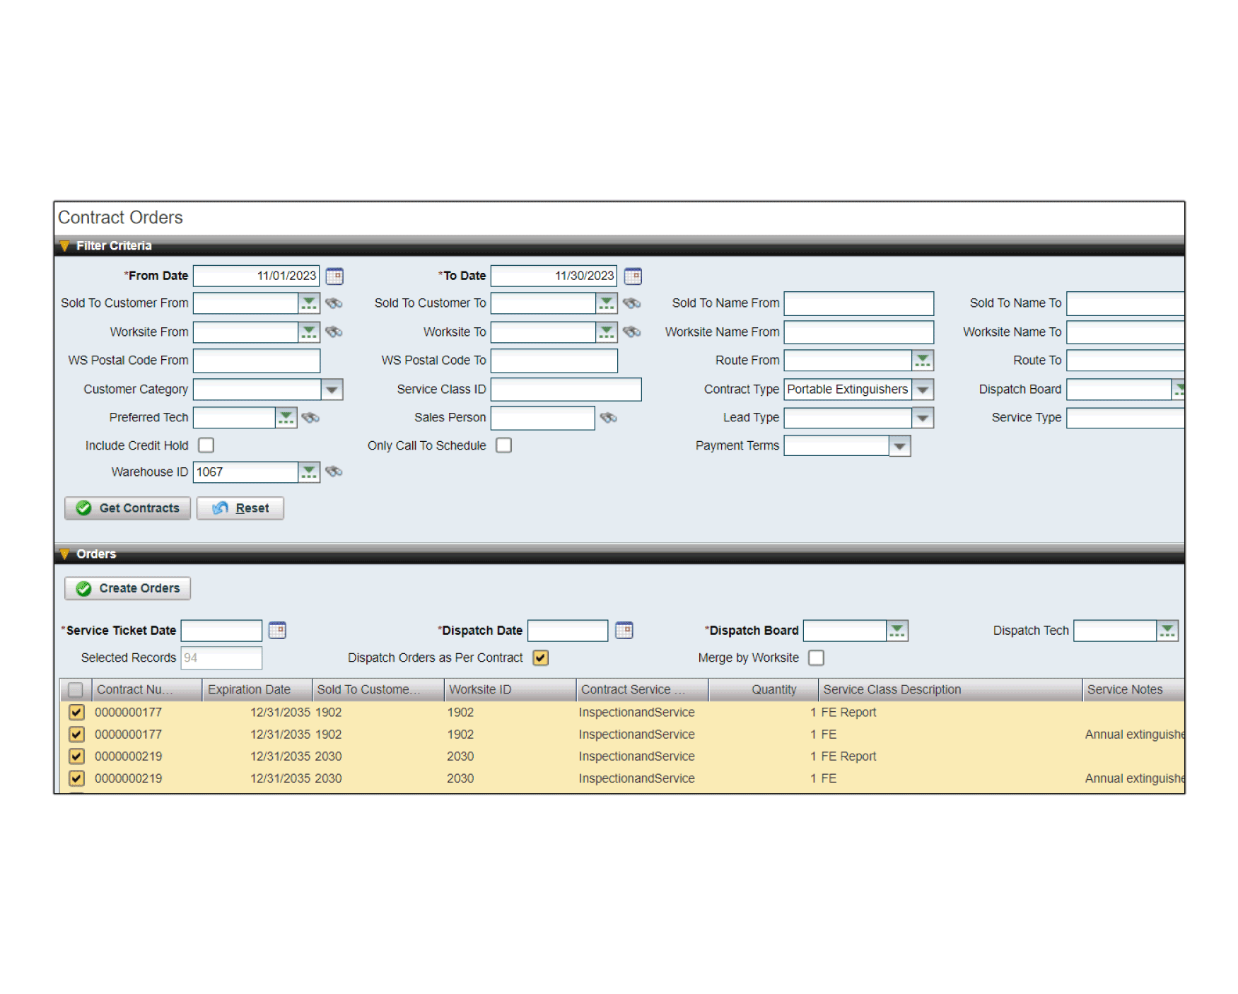Enable the Include Credit Hold checkbox
1238x994 pixels.
point(206,445)
